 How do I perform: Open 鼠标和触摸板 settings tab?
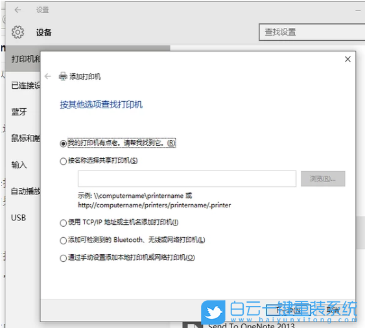[23, 138]
